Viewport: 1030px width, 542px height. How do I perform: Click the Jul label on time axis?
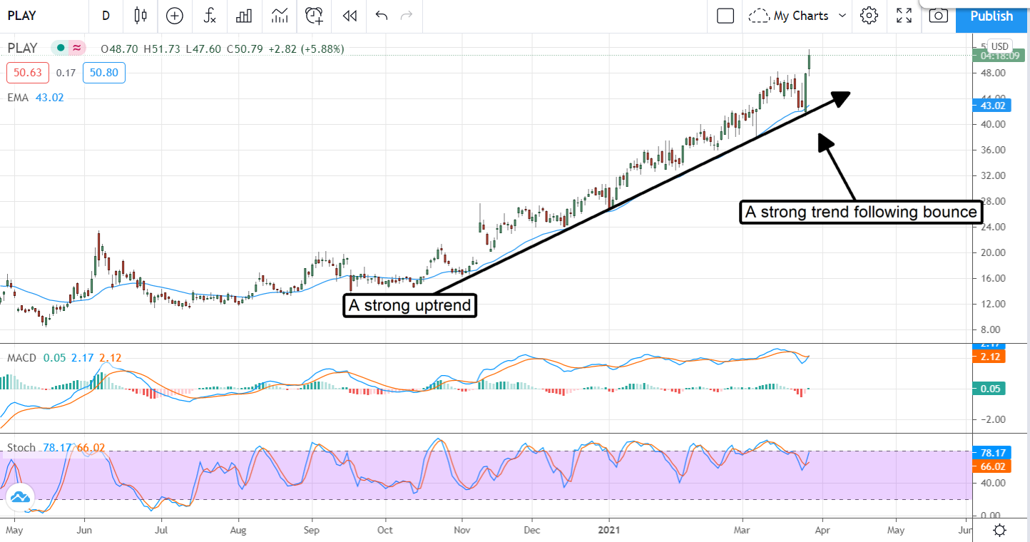coord(161,531)
